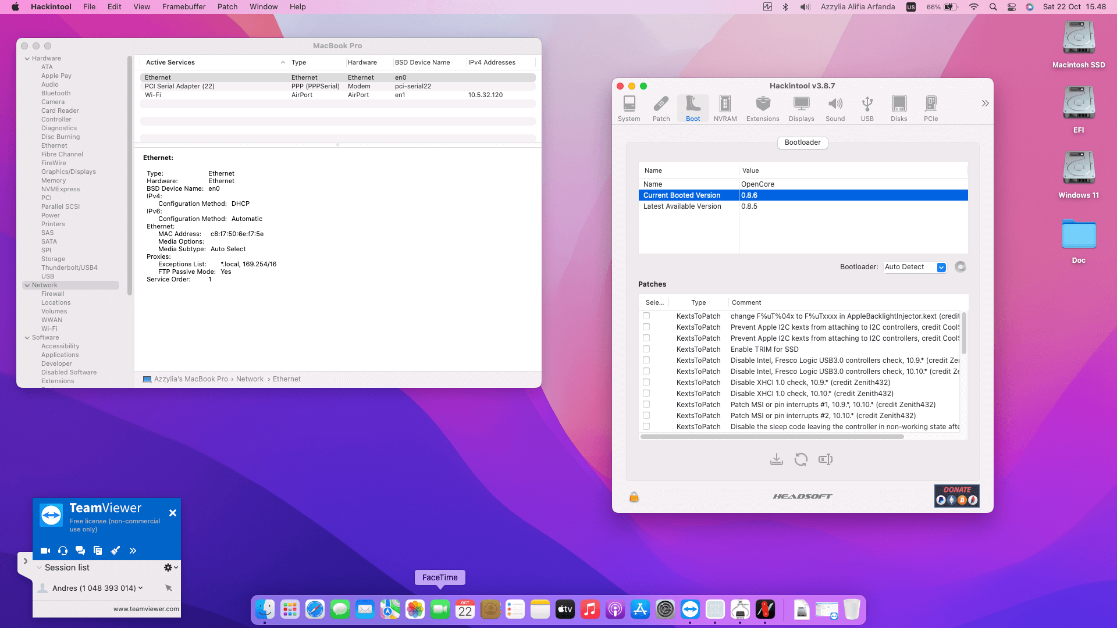The image size is (1117, 628).
Task: Open FaceTime from the Dock
Action: 440,609
